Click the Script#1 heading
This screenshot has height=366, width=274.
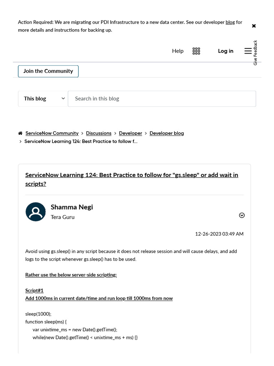pos(34,290)
